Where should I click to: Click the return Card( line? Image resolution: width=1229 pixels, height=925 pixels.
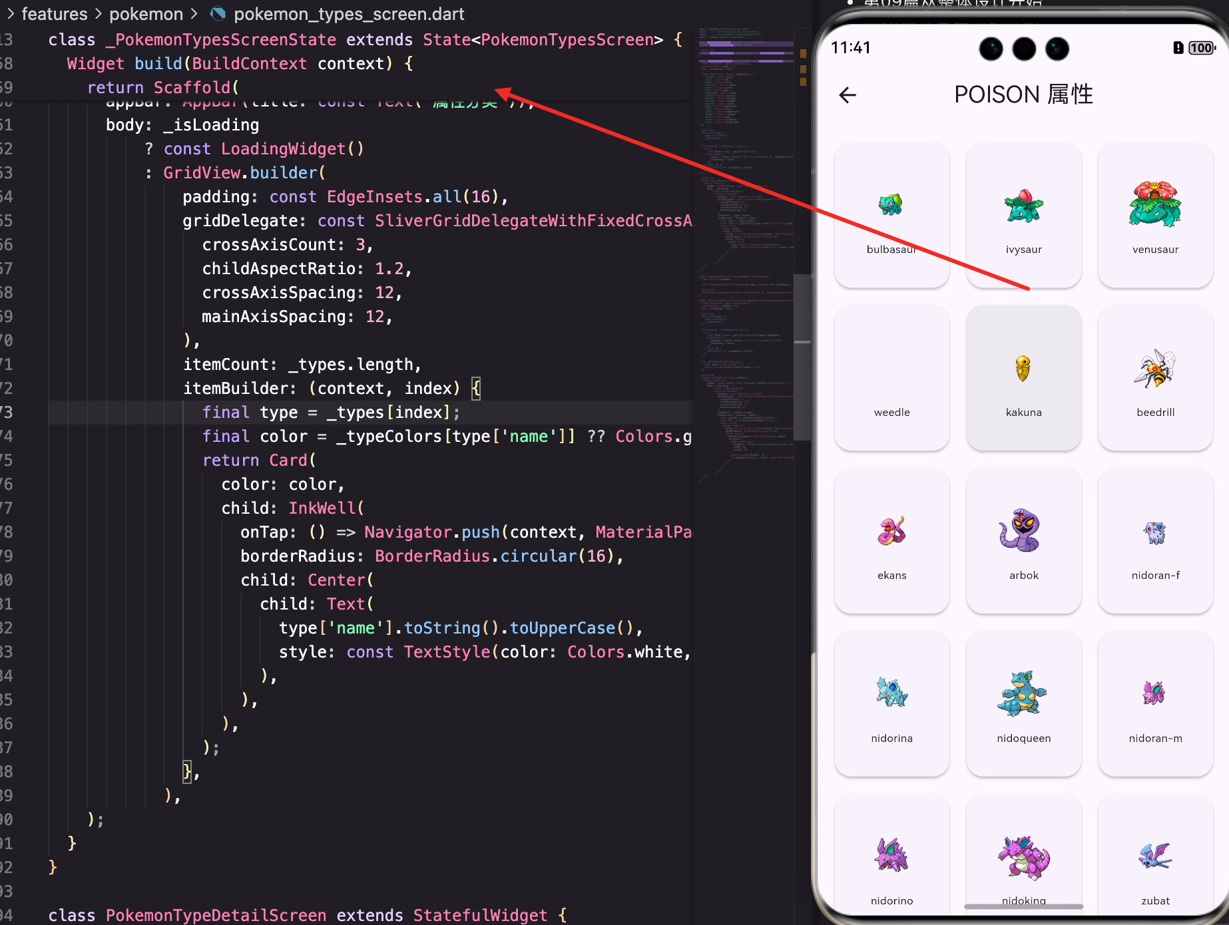pos(259,460)
